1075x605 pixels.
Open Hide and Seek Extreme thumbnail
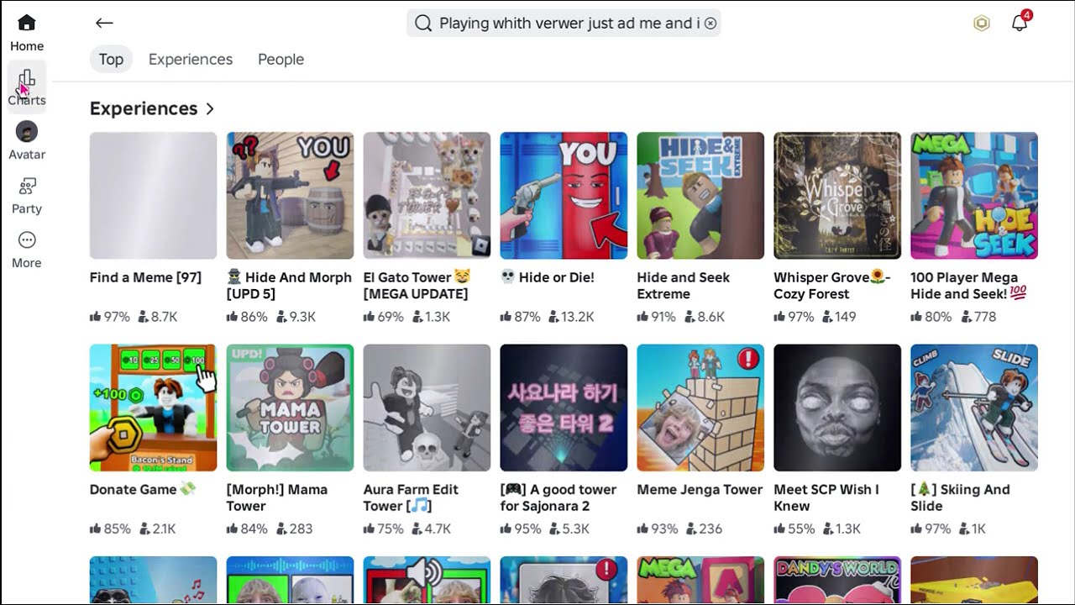coord(700,195)
